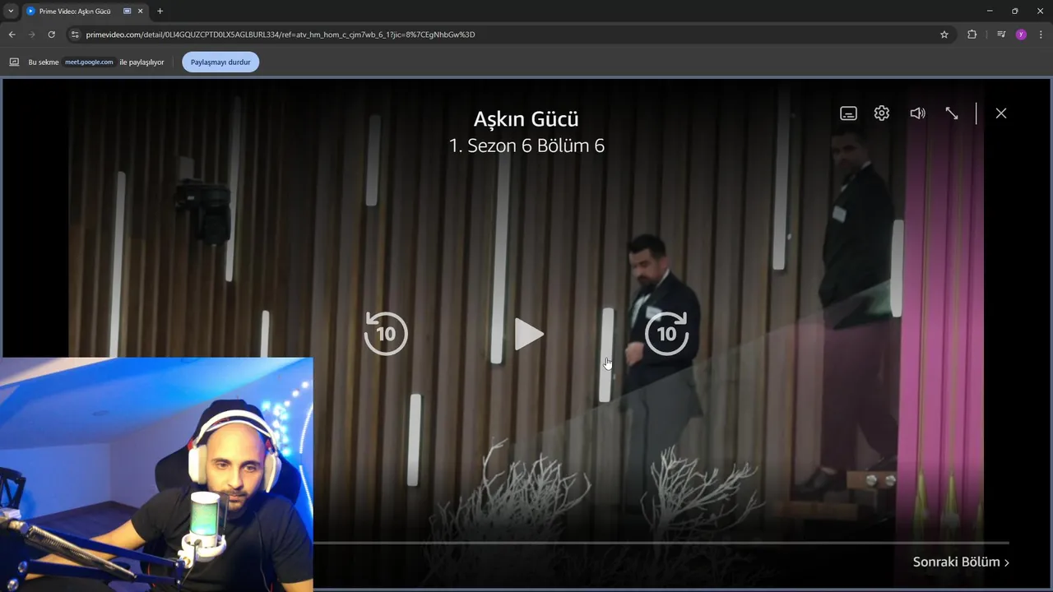
Task: Click the tab sharing indicator icon
Action: click(128, 12)
